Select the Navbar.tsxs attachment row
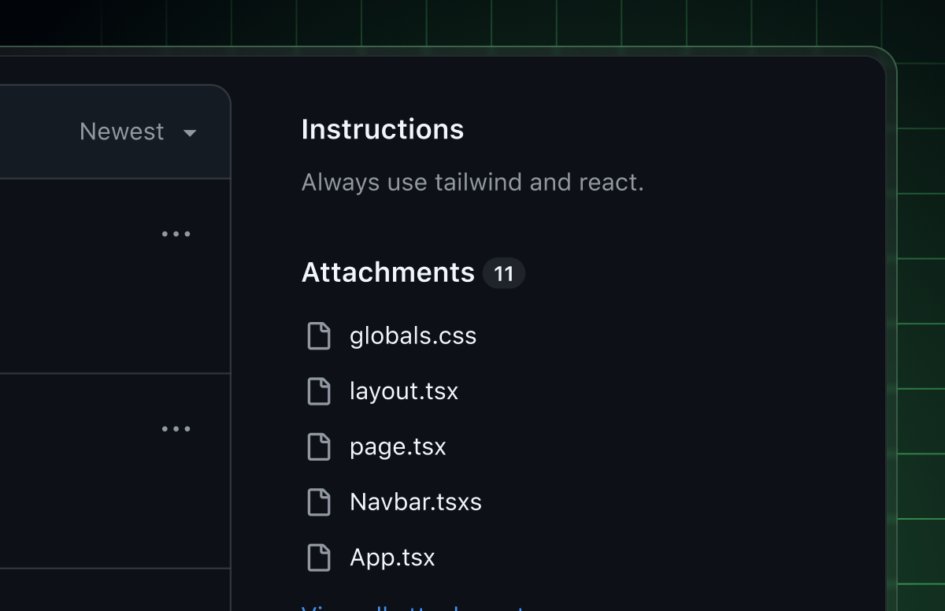This screenshot has width=945, height=611. click(416, 502)
